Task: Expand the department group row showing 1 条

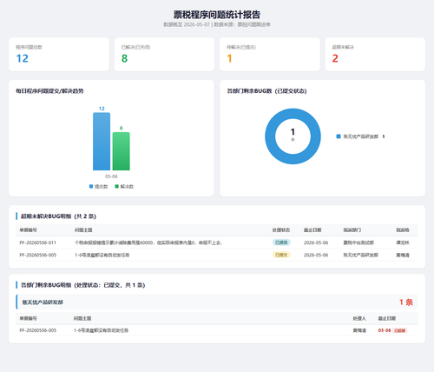Action: click(x=217, y=302)
